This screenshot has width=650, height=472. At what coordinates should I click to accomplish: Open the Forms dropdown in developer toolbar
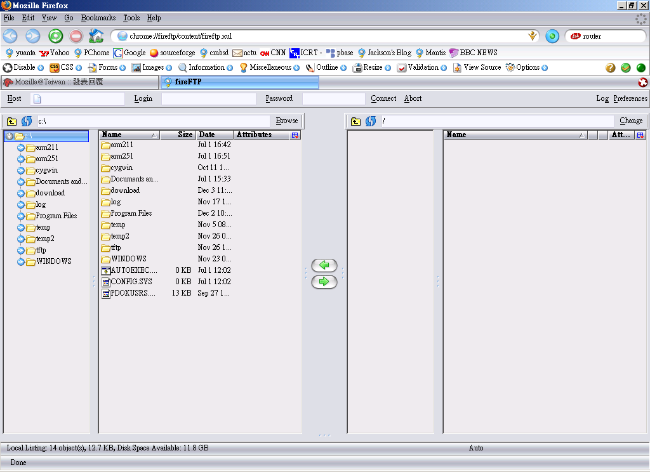[x=107, y=67]
